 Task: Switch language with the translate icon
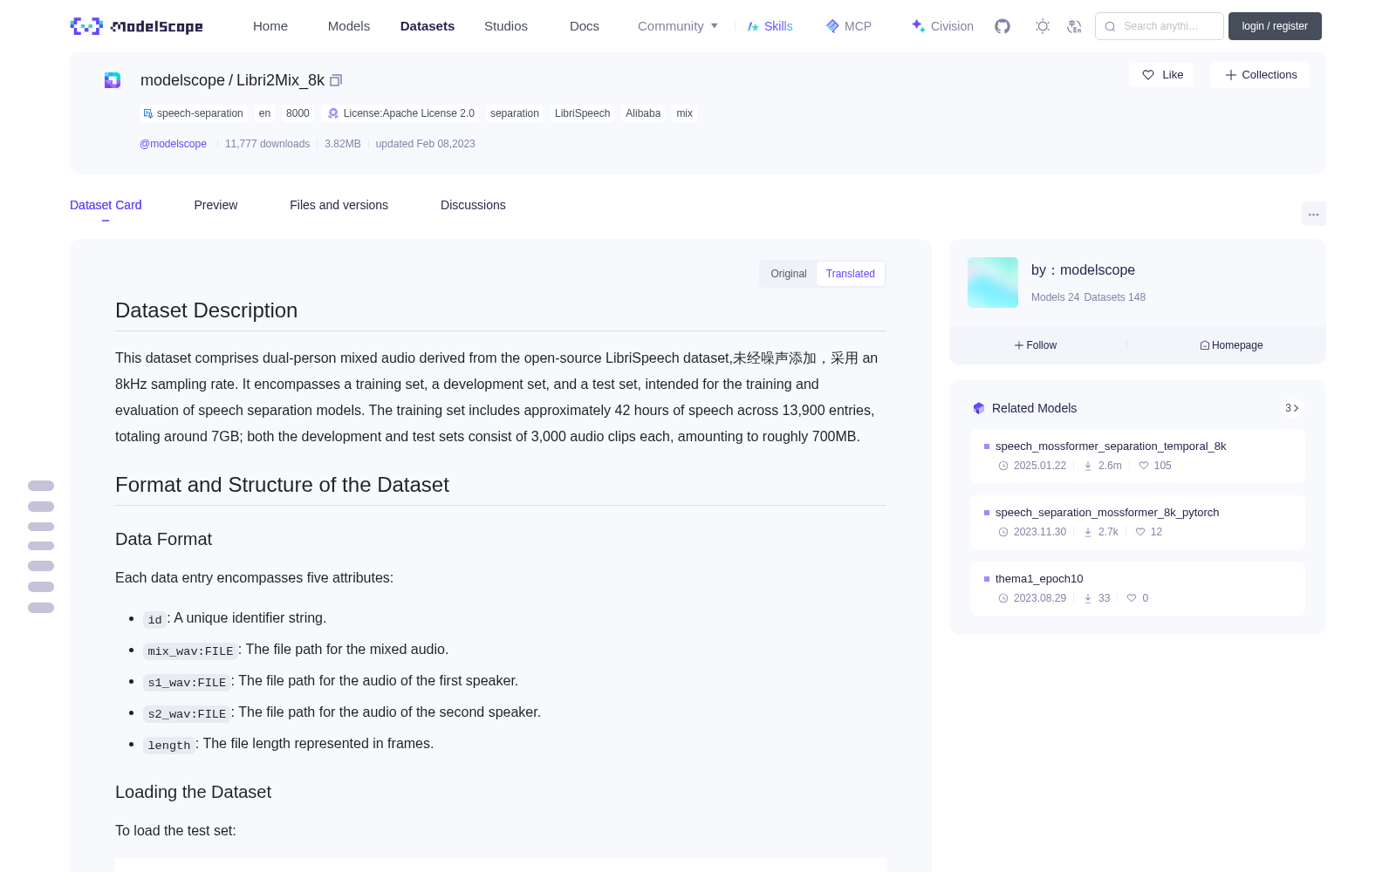[1075, 26]
